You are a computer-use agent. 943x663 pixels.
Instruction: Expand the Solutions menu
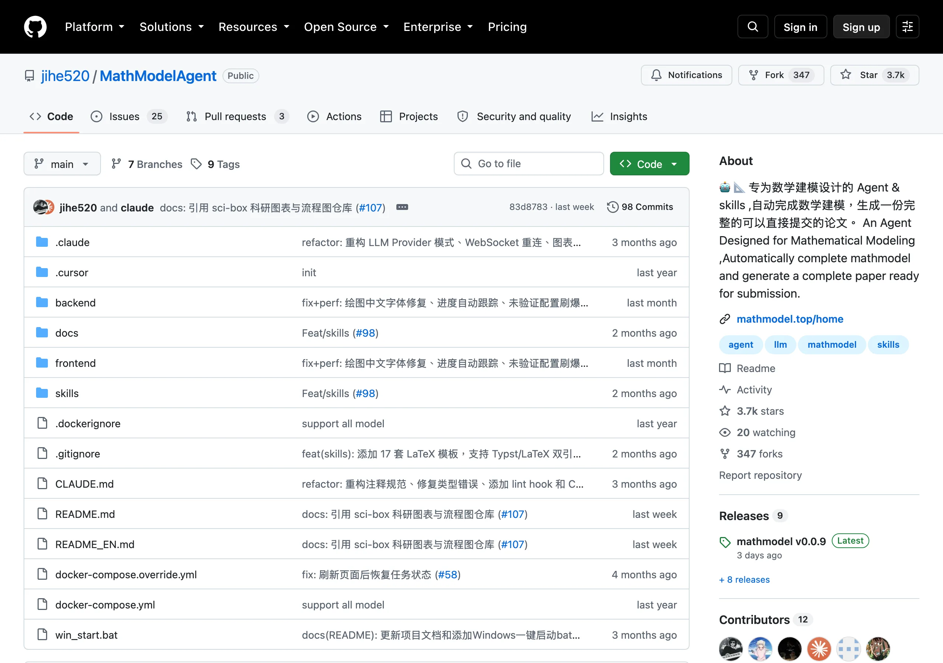tap(172, 27)
